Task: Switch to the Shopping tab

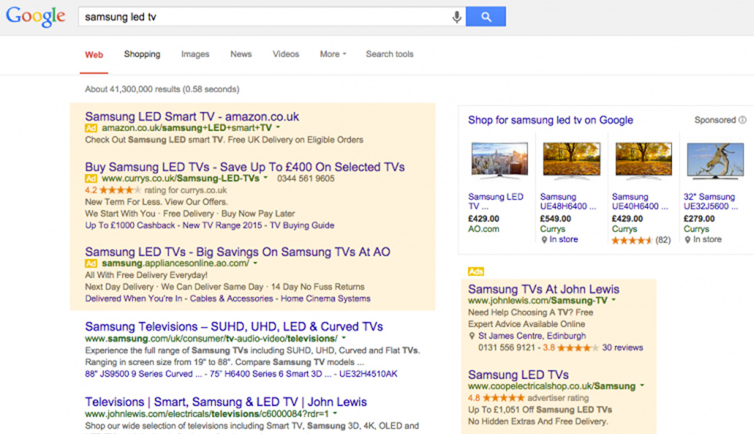Action: [142, 54]
